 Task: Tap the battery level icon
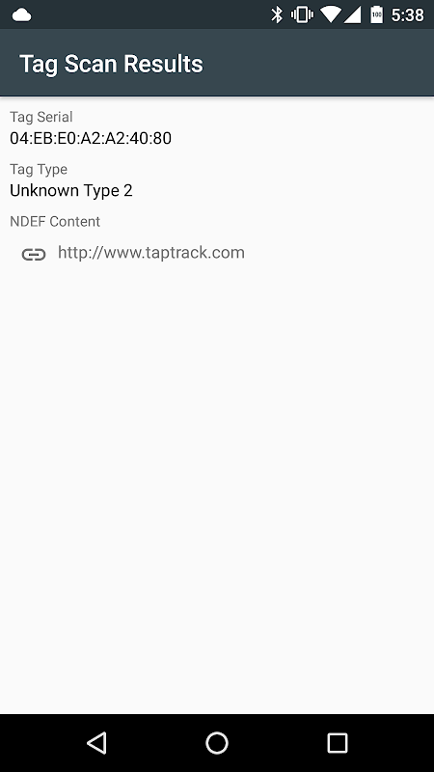376,14
